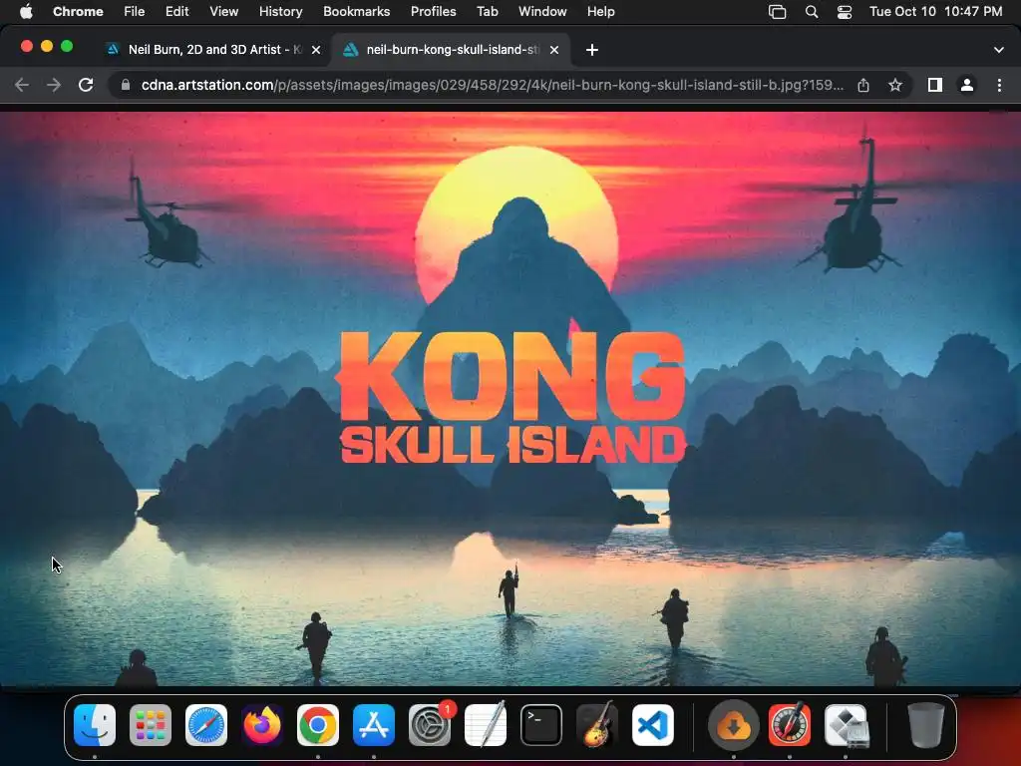This screenshot has width=1021, height=766.
Task: Open the Chrome profile icon
Action: point(967,85)
